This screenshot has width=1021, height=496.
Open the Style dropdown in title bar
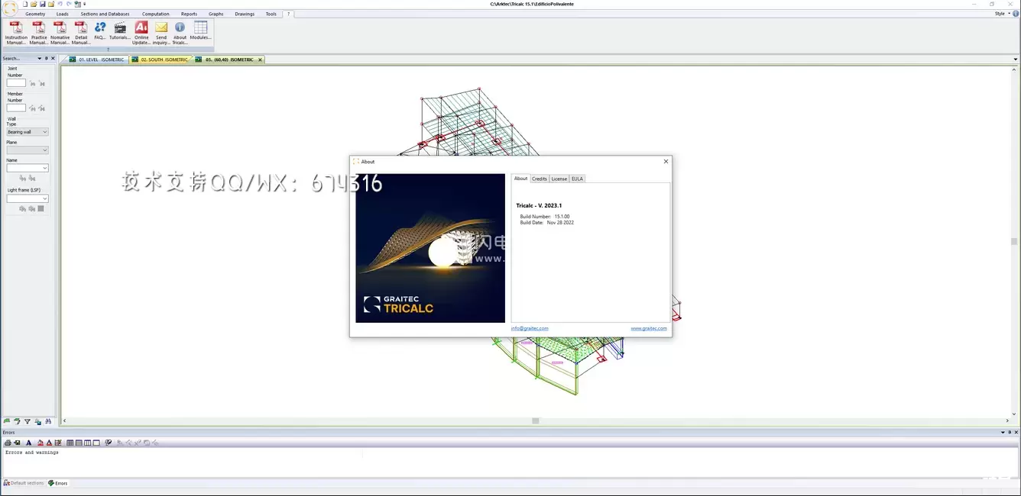point(1001,14)
